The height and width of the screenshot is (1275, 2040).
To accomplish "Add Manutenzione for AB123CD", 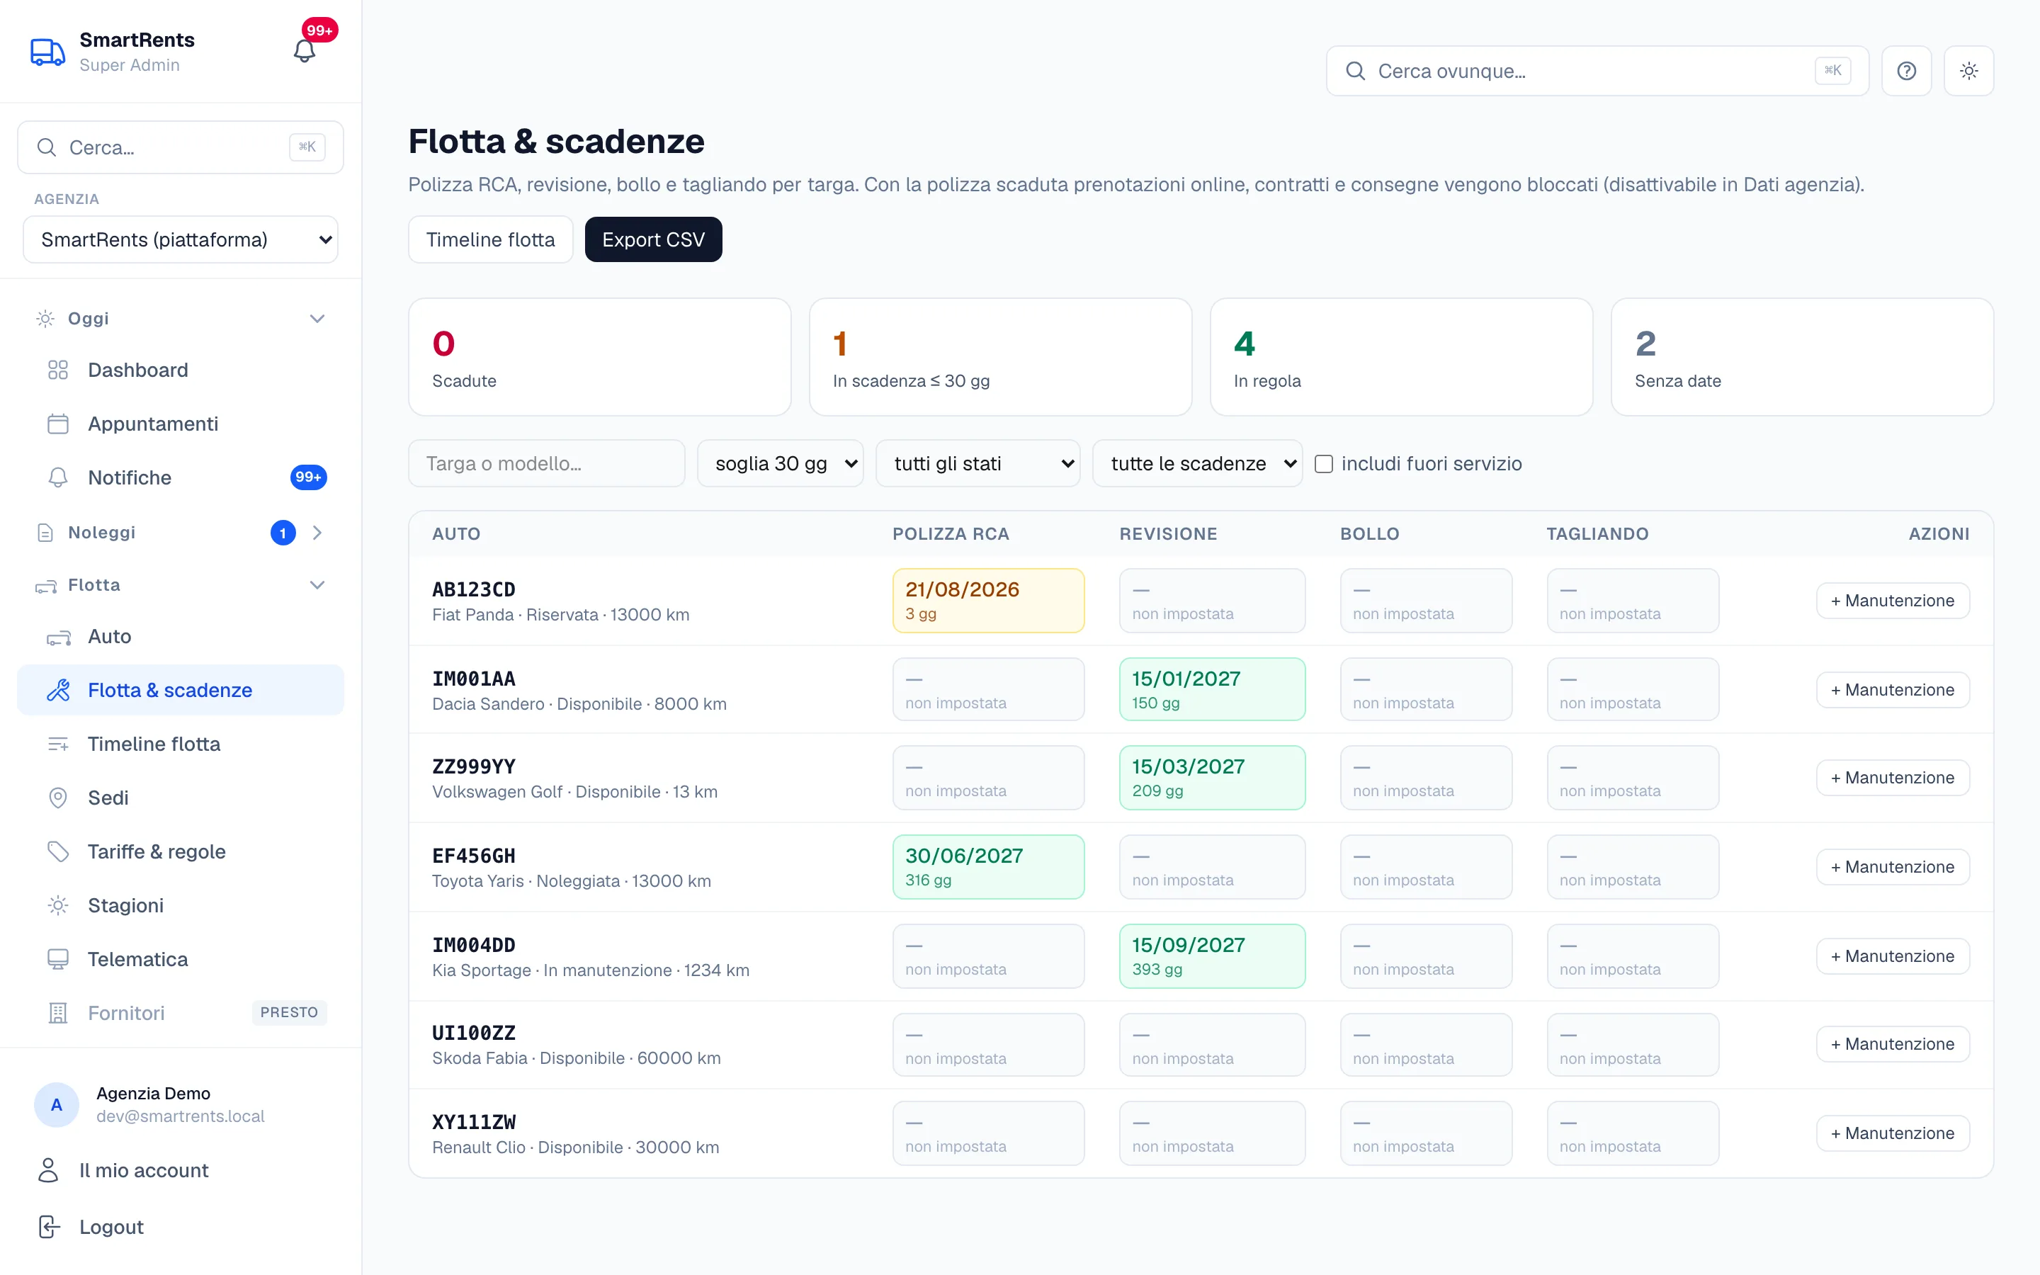I will tap(1893, 601).
